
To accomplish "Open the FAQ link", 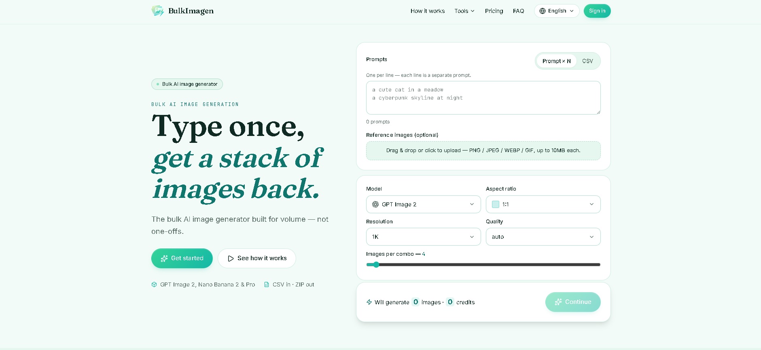I will point(518,11).
